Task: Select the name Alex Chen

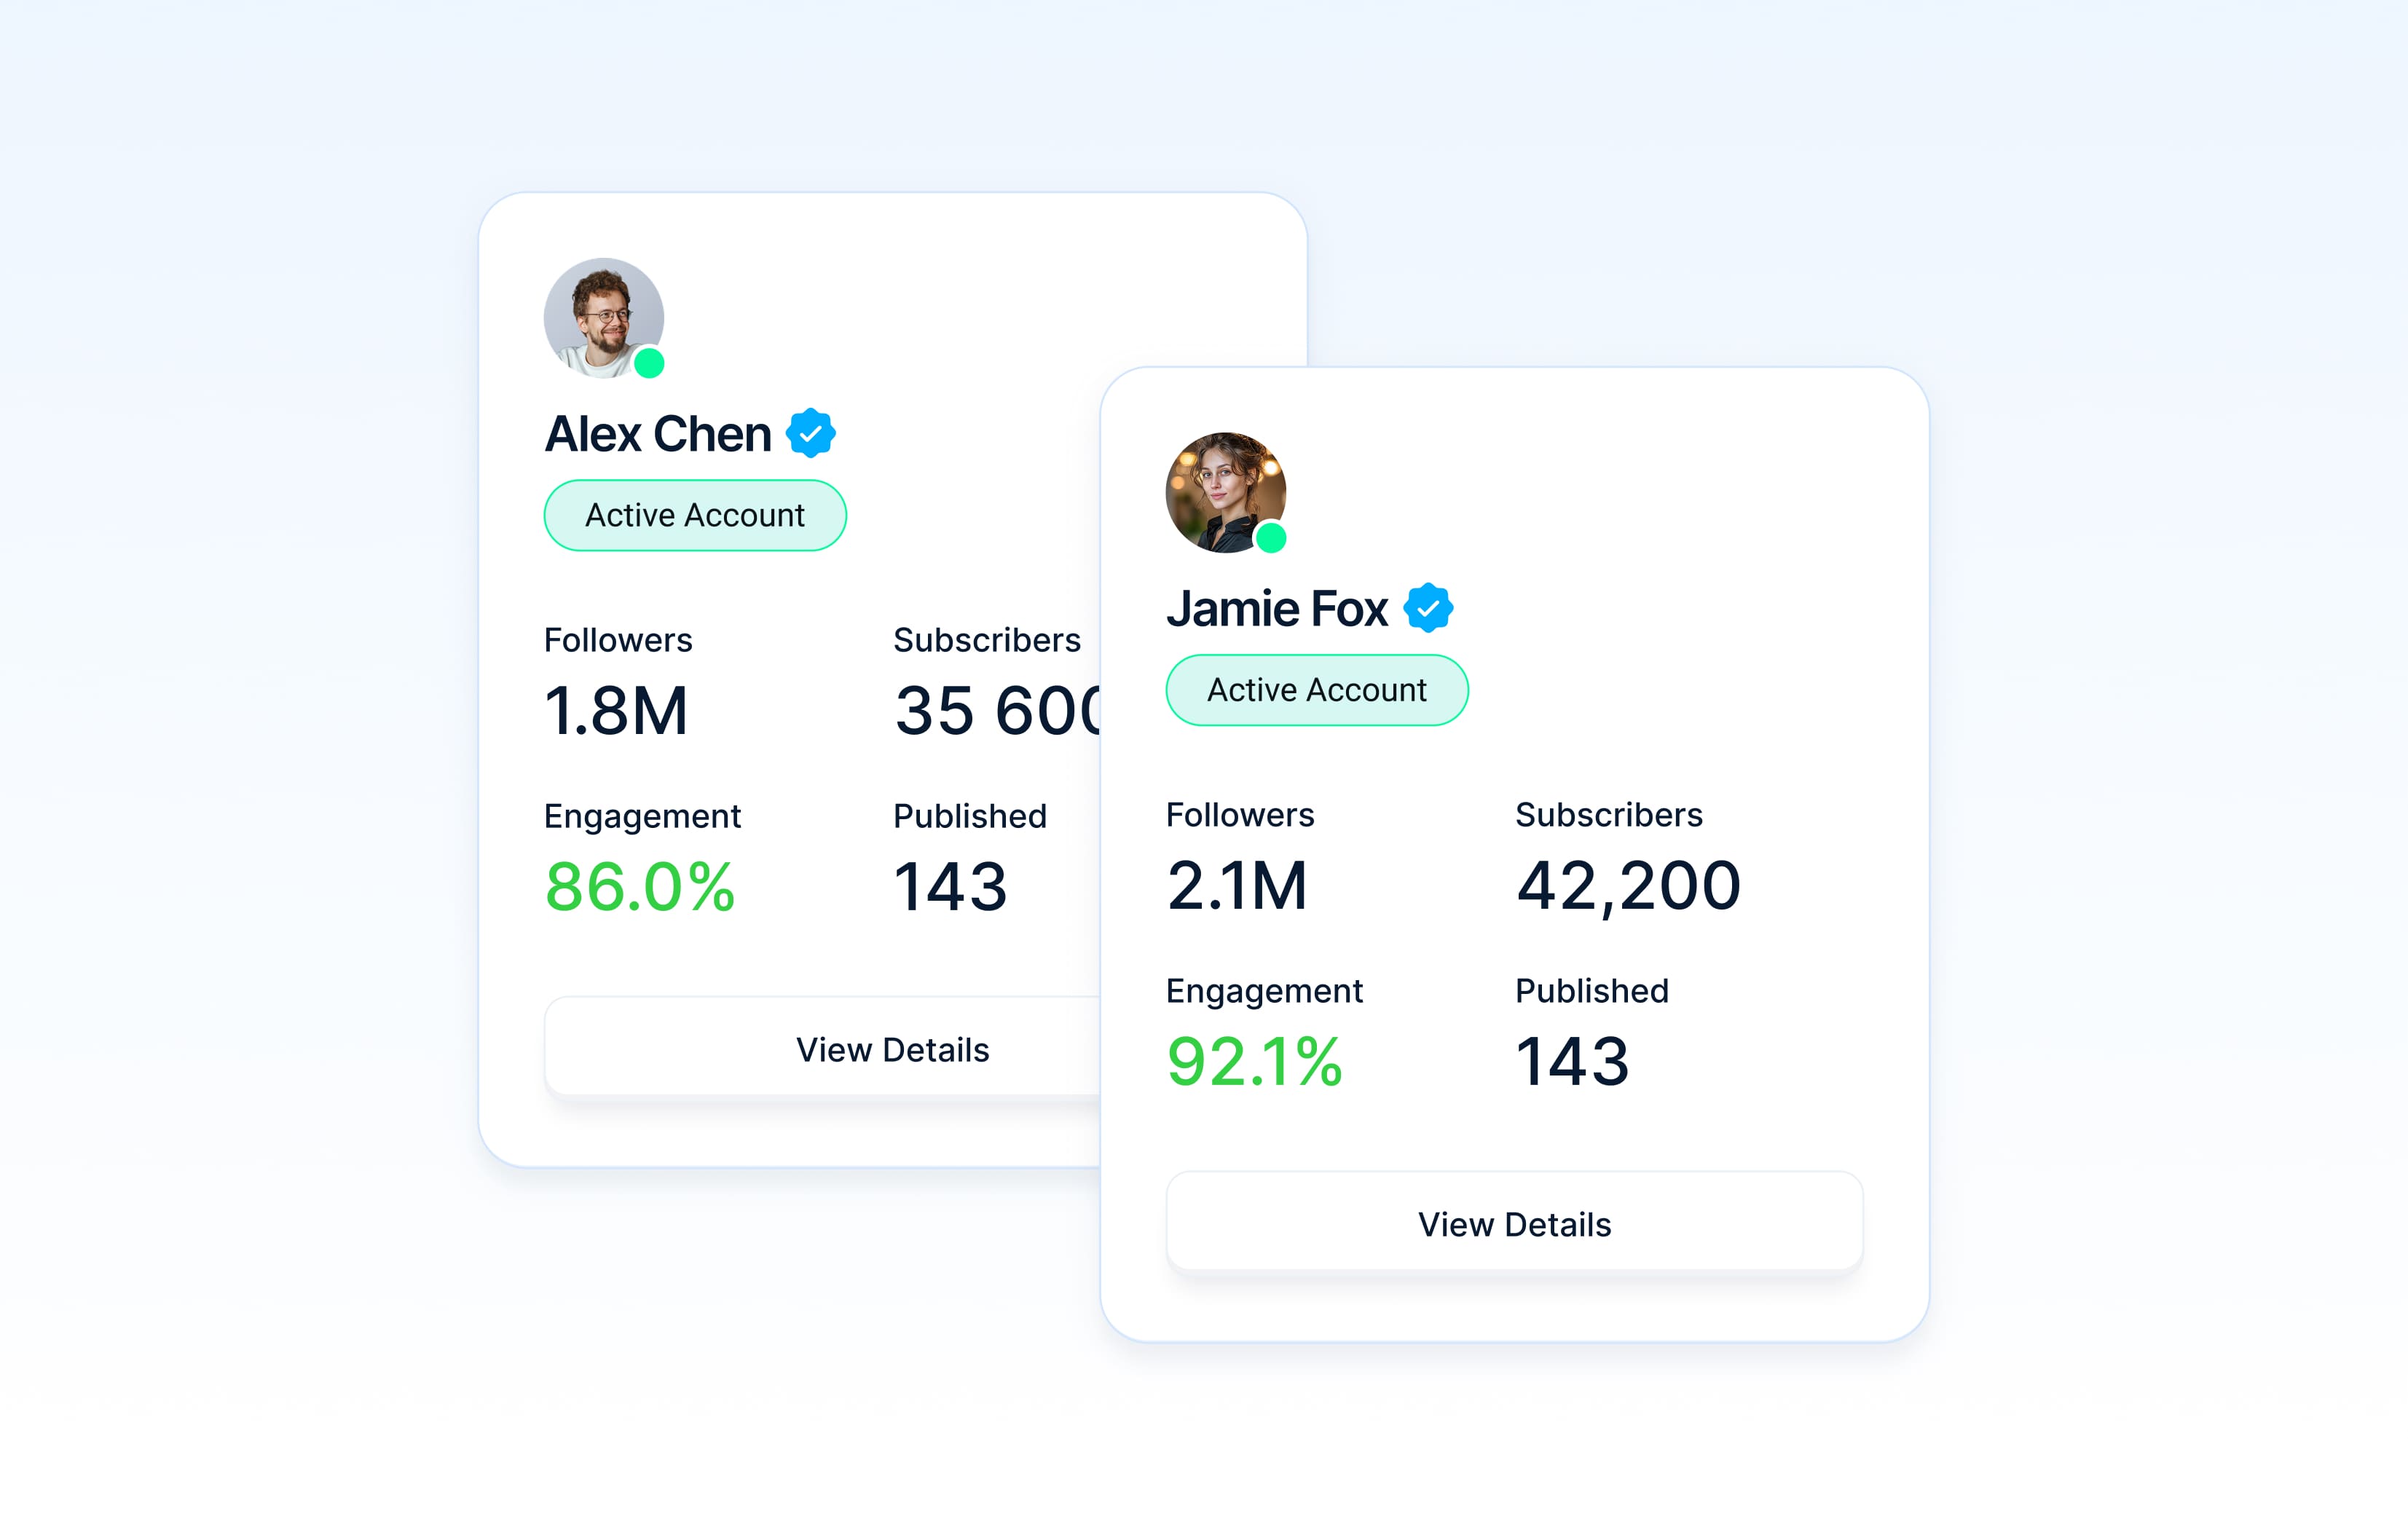Action: [657, 432]
